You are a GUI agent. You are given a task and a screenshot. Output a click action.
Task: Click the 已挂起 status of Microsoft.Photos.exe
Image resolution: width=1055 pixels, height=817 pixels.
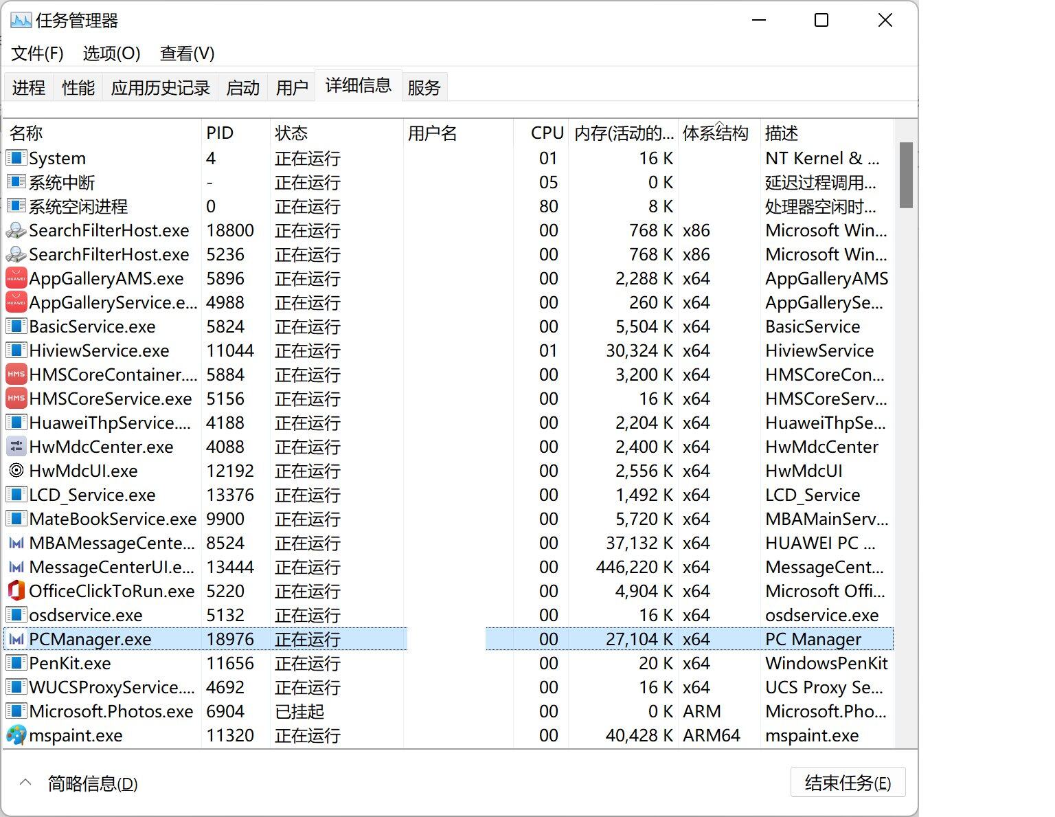click(299, 711)
